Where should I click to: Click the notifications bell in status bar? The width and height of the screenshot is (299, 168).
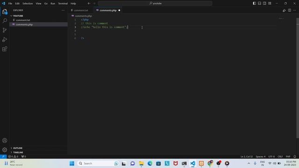coord(295,157)
